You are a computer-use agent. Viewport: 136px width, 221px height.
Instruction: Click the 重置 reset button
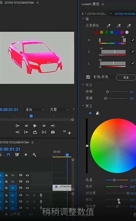(126, 77)
